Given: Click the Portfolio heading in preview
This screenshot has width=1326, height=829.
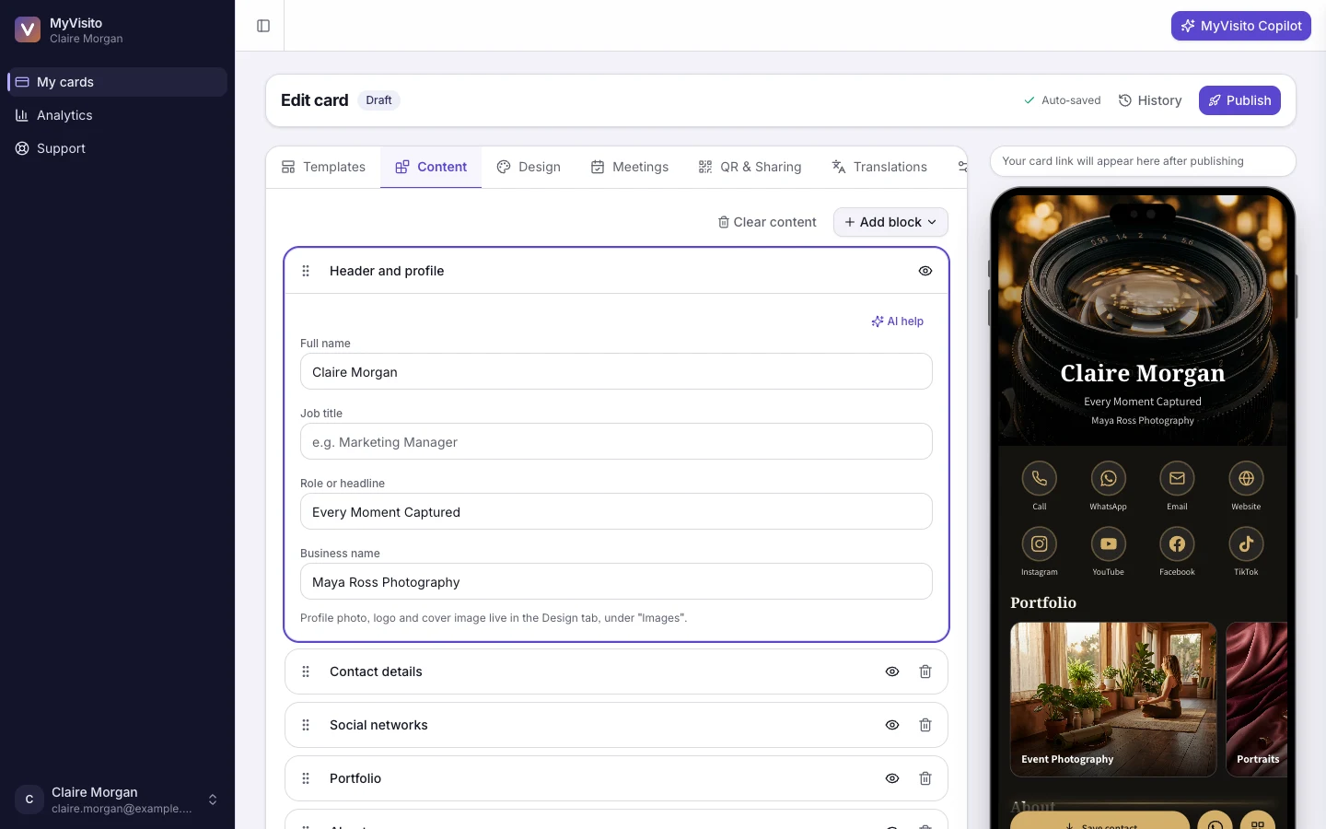Looking at the screenshot, I should tap(1043, 602).
